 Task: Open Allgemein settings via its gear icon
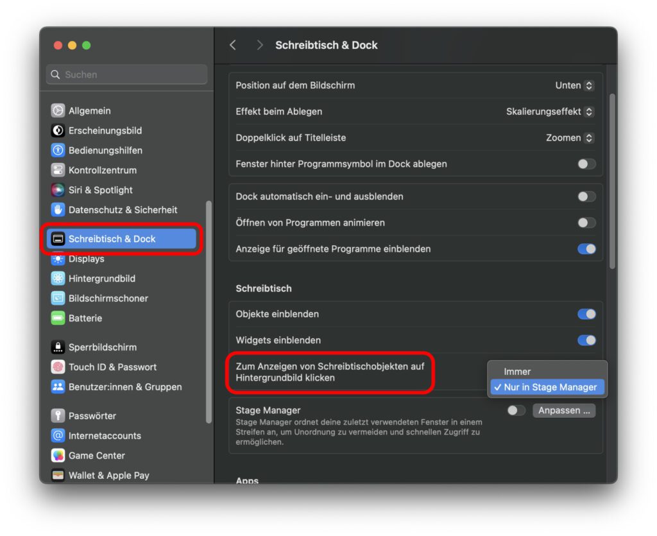[x=58, y=110]
